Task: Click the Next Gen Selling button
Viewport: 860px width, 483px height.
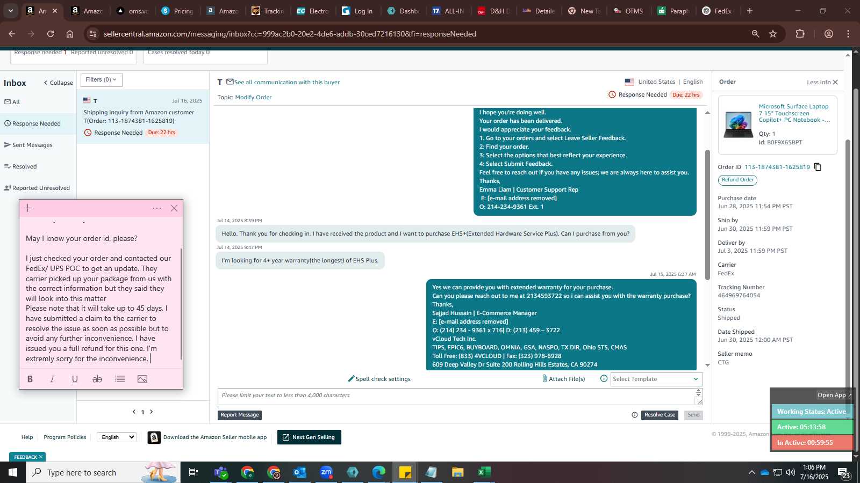Action: click(309, 437)
